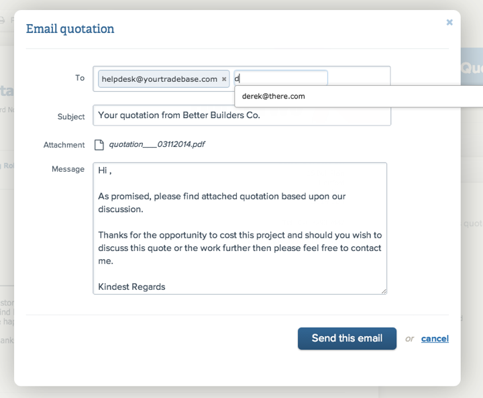Remove the helpdesk@yourtradebase.com recipient
483x398 pixels.
coord(224,79)
